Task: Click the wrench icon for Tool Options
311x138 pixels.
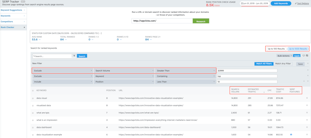Action: [x=296, y=3]
